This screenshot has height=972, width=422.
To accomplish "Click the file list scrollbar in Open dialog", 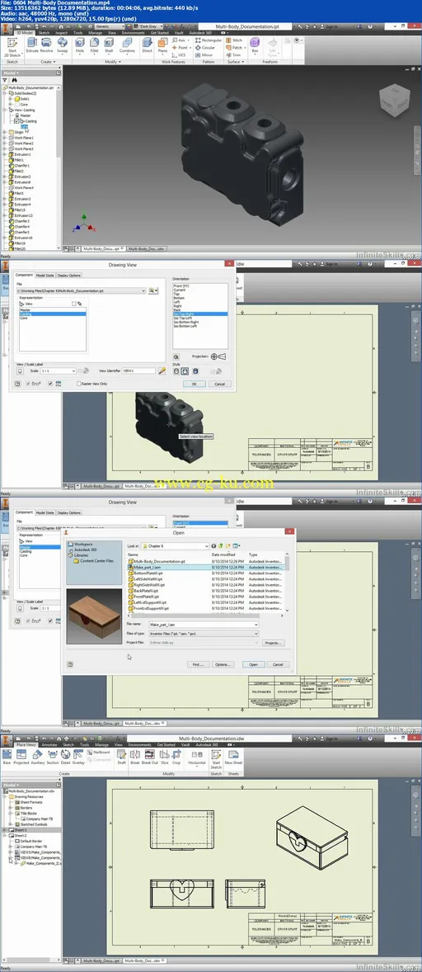I will click(x=287, y=583).
